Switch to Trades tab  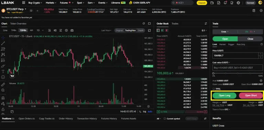[x=175, y=24]
